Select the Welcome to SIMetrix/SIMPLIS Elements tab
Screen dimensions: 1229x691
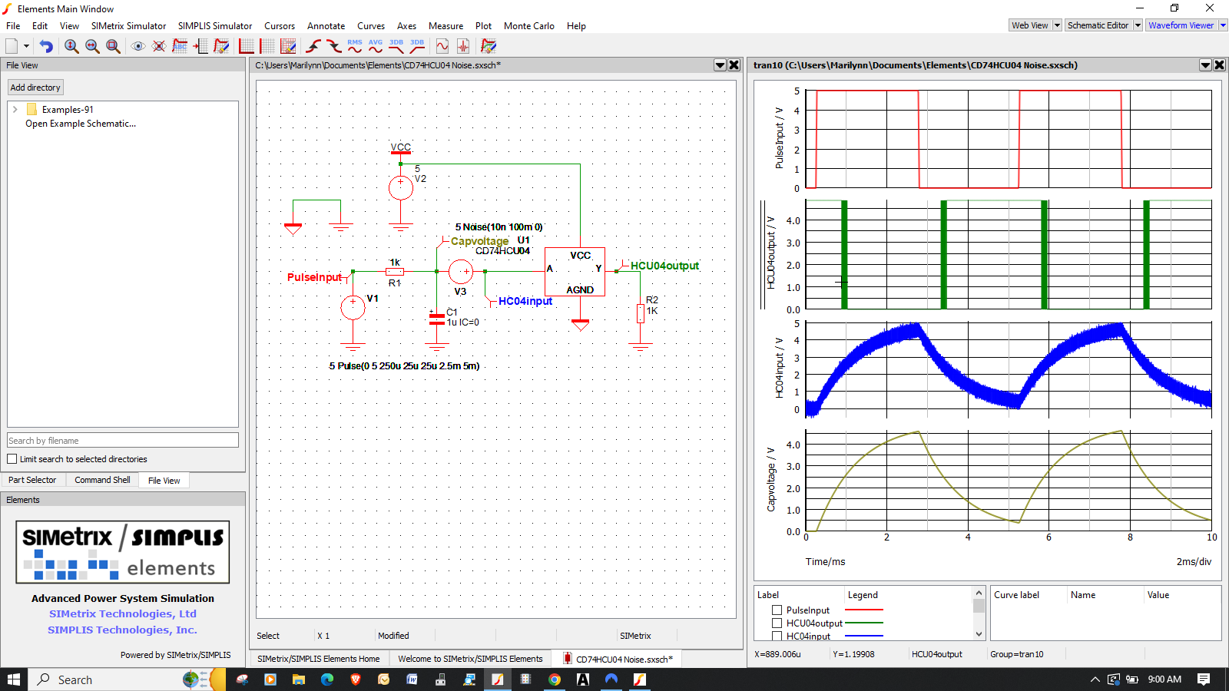(x=470, y=659)
